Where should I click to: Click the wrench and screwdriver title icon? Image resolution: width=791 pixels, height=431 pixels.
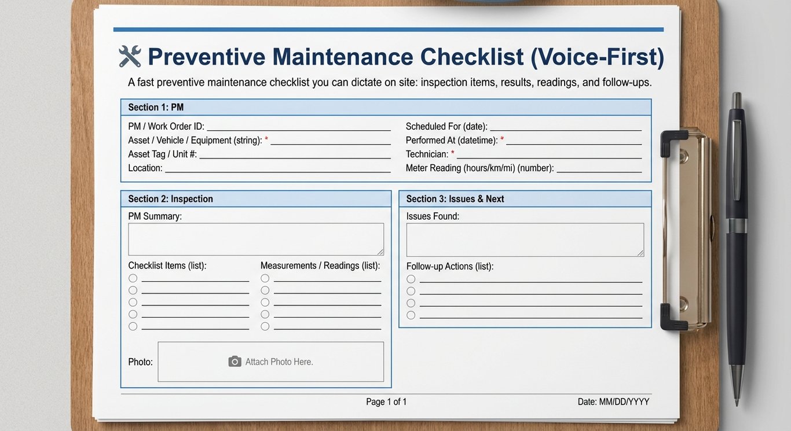click(130, 56)
